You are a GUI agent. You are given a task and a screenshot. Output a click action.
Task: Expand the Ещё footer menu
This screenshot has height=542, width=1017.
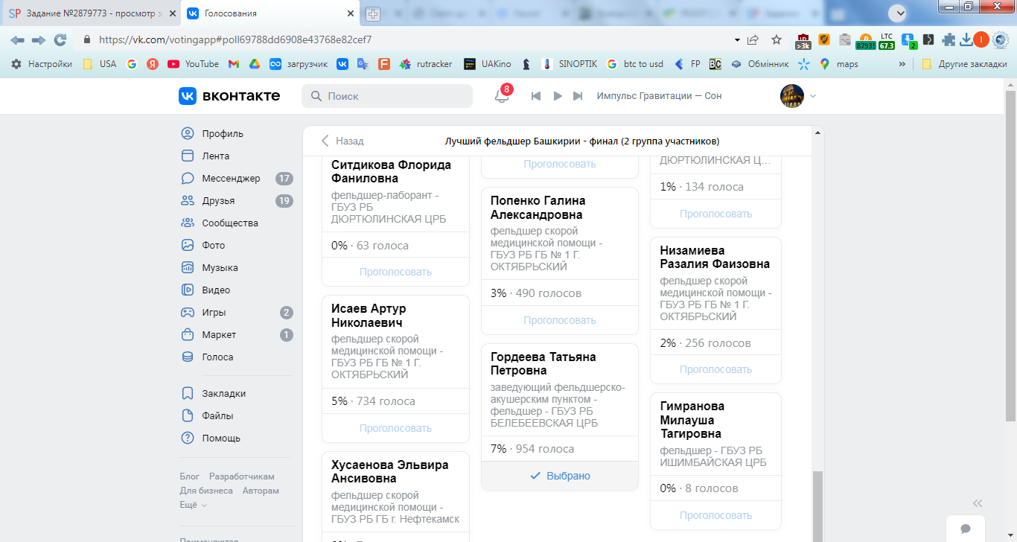[x=194, y=505]
